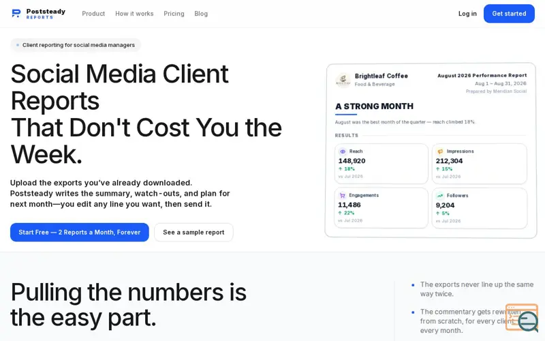Click the 'Client reporting for social media managers' pill
The height and width of the screenshot is (341, 545).
pos(76,45)
